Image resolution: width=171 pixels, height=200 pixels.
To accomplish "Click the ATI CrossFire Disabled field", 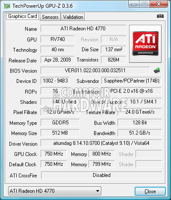I will coord(101,175).
